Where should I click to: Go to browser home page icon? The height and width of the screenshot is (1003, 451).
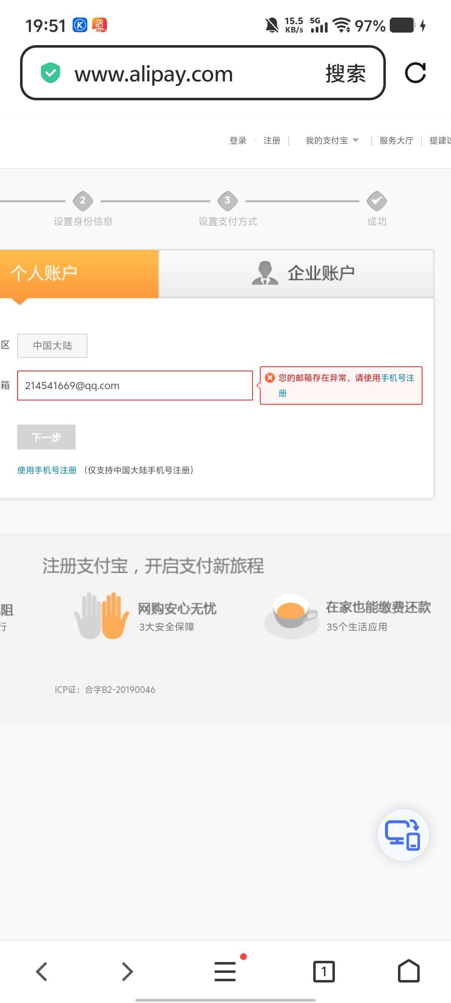tap(409, 970)
